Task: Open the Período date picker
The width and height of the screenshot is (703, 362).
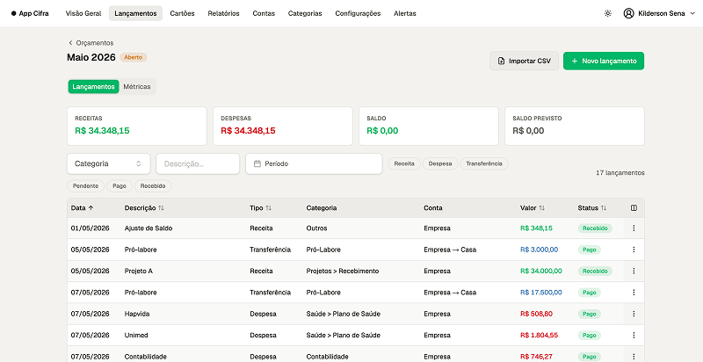Action: tap(314, 163)
